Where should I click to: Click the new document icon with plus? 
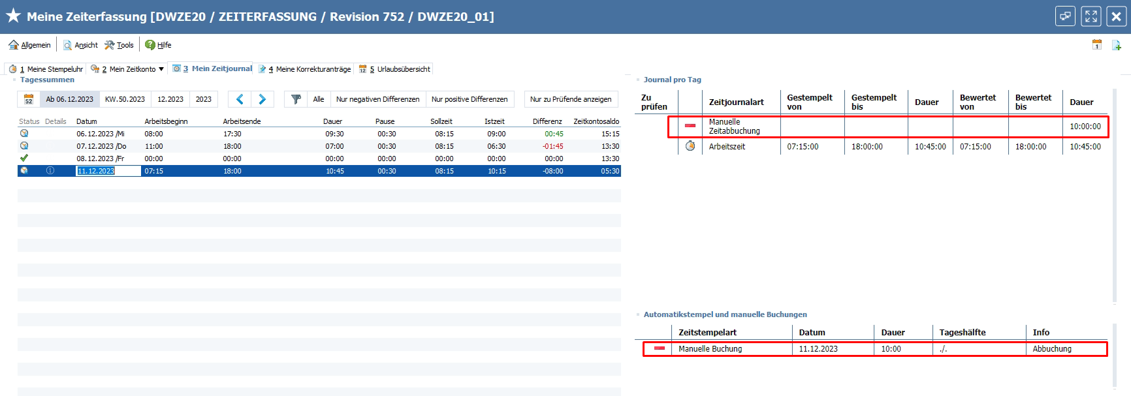[1117, 45]
